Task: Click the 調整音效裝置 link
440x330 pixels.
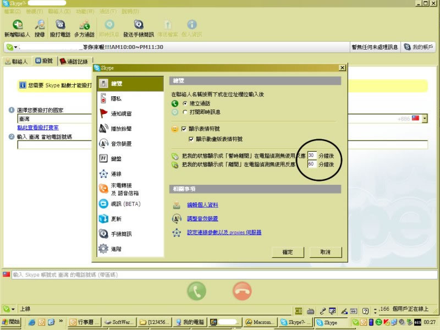Action: (202, 218)
